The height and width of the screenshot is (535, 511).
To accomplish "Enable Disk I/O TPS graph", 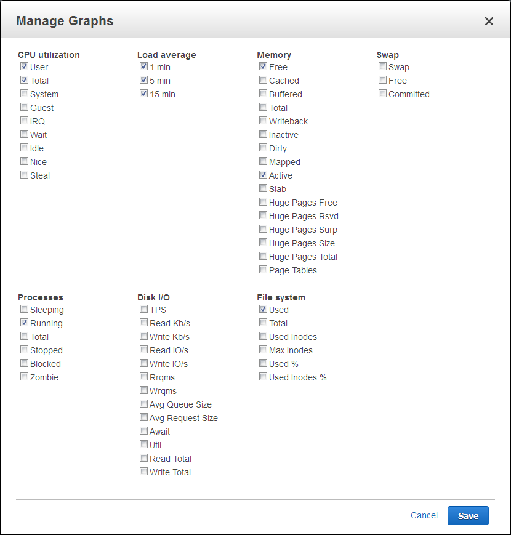I will (143, 309).
